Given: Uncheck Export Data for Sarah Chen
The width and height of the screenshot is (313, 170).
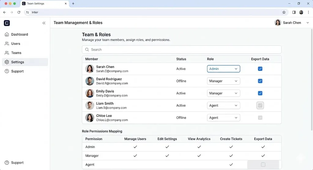Looking at the screenshot, I should click(260, 69).
